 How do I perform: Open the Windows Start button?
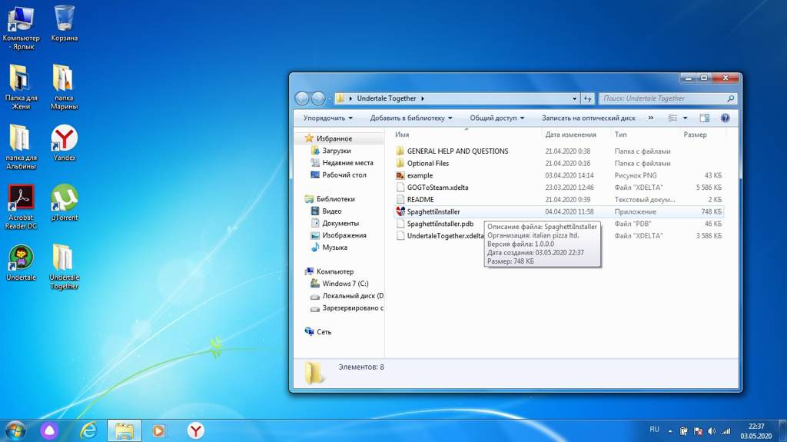15,431
